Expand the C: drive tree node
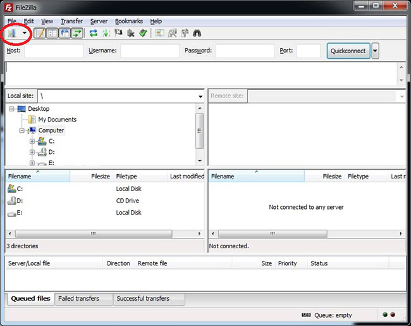This screenshot has width=411, height=326. (32, 141)
